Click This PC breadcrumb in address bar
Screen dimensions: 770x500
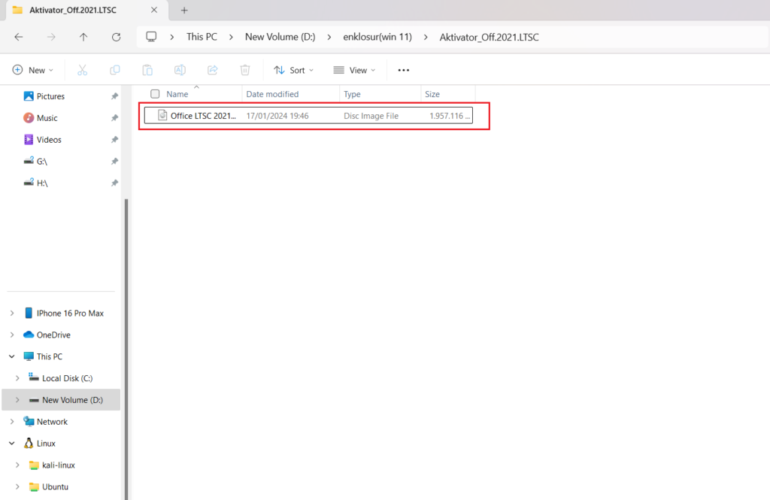pyautogui.click(x=202, y=37)
